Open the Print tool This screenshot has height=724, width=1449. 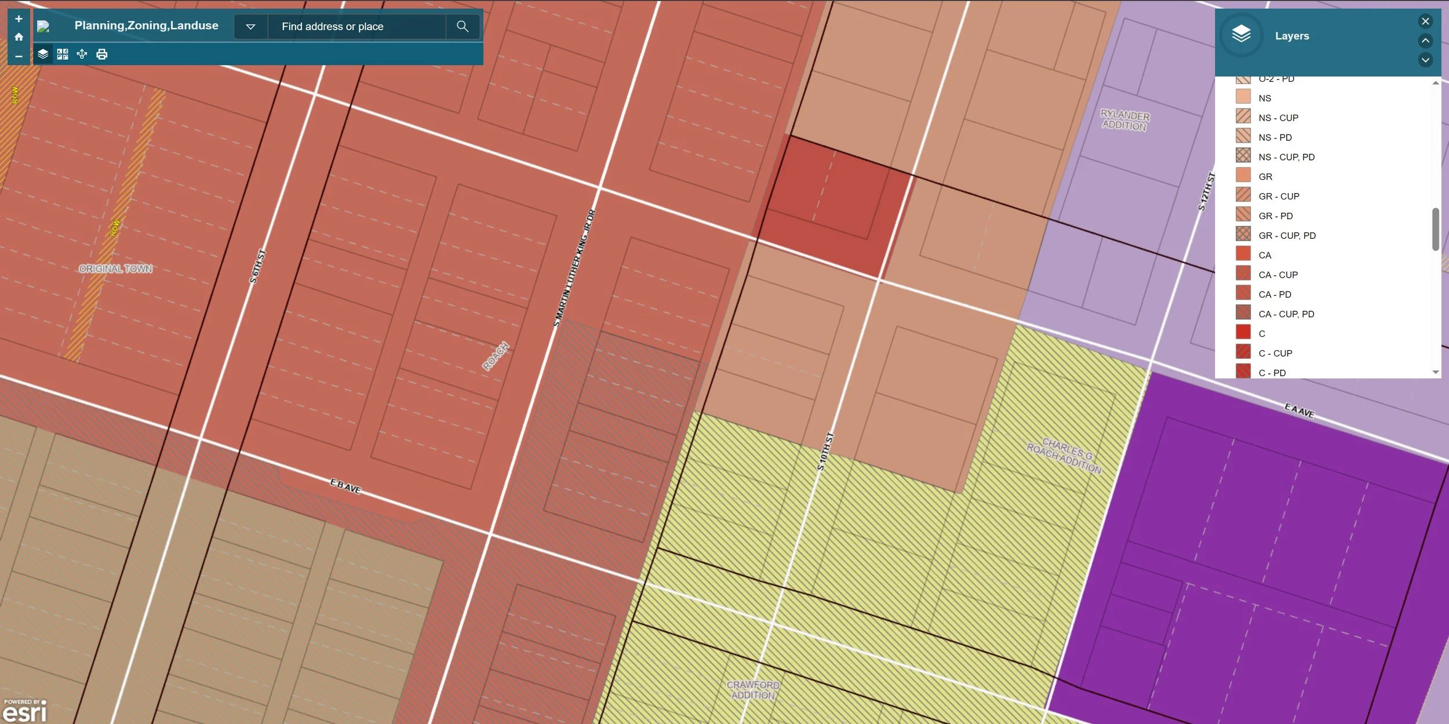(101, 53)
